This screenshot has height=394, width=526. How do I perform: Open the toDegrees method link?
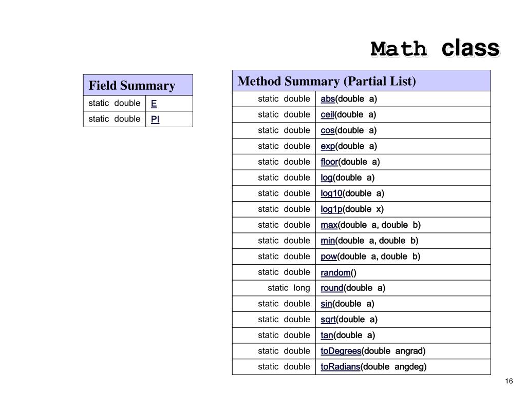click(341, 351)
